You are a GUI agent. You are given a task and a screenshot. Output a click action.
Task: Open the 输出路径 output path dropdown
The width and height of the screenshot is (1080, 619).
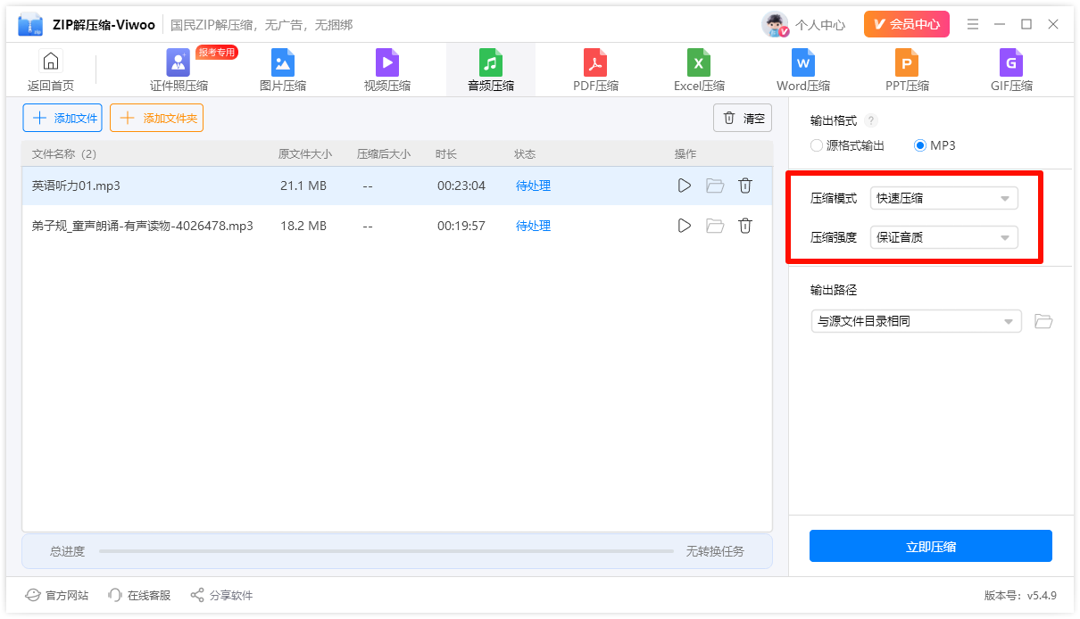pos(916,321)
